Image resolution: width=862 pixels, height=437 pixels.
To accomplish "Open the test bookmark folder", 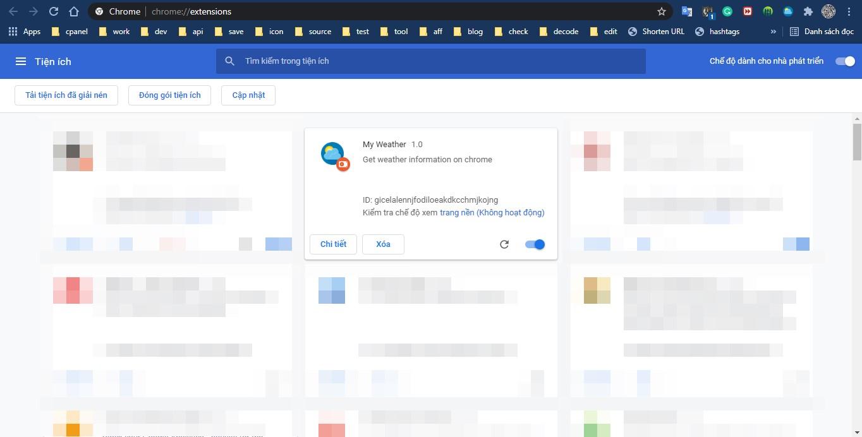I will tap(356, 32).
